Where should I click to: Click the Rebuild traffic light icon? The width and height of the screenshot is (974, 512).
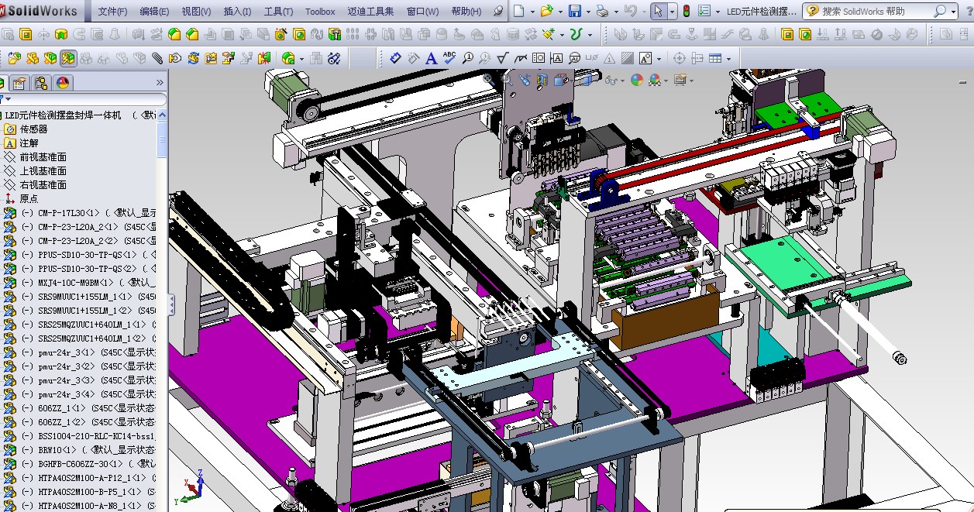[x=686, y=11]
